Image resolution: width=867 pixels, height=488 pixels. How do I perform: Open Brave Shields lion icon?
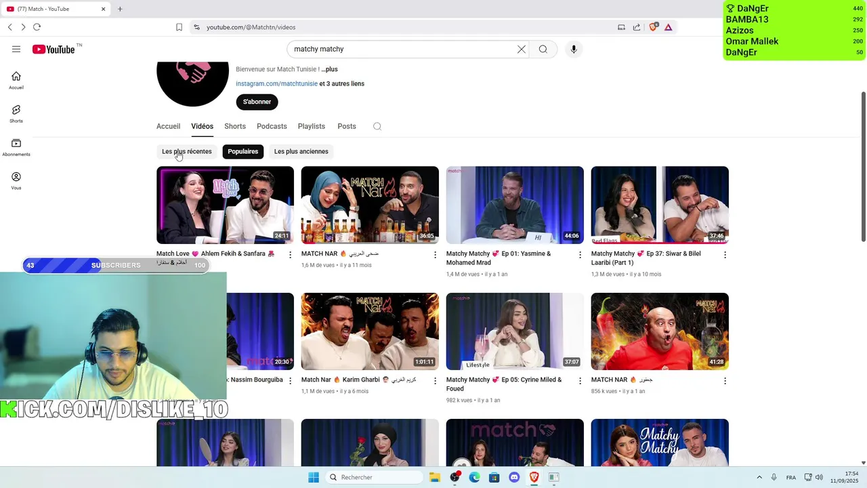click(653, 27)
